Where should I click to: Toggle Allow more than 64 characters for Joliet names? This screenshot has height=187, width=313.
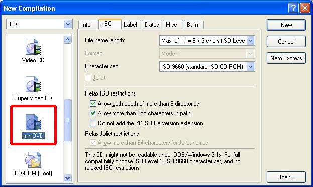click(x=93, y=142)
